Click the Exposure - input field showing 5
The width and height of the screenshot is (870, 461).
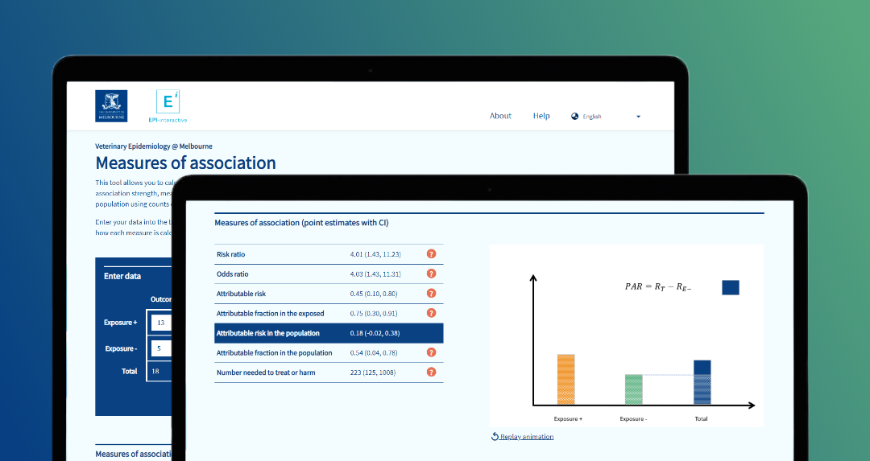point(161,348)
